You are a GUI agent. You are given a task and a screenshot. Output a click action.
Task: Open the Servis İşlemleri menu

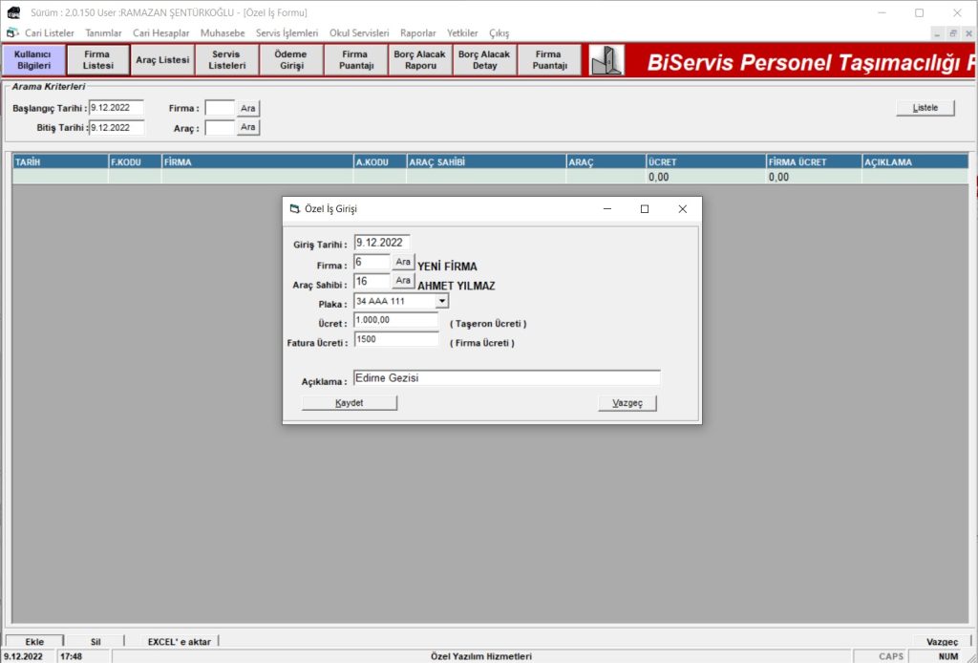[287, 32]
